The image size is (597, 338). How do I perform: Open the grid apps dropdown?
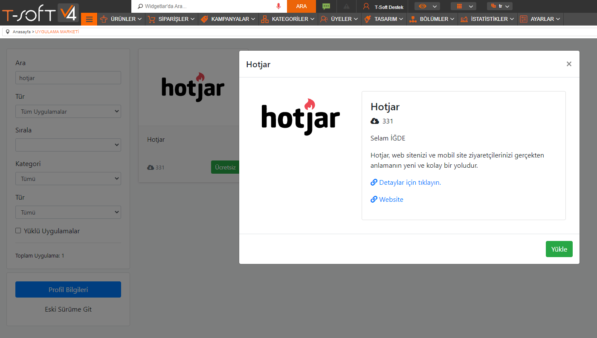(x=464, y=6)
